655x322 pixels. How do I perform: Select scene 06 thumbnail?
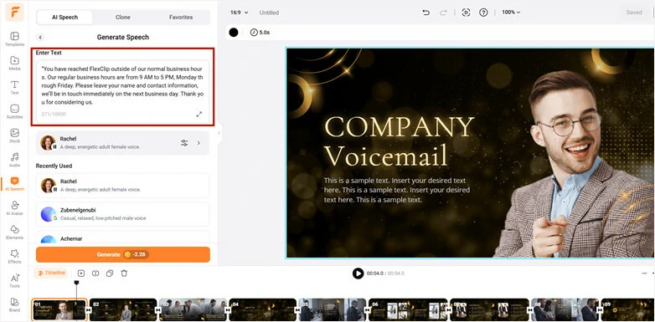[x=408, y=309]
